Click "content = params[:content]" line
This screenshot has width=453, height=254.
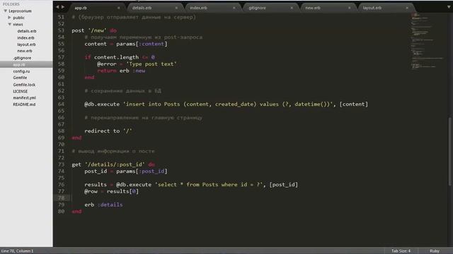[x=126, y=44]
